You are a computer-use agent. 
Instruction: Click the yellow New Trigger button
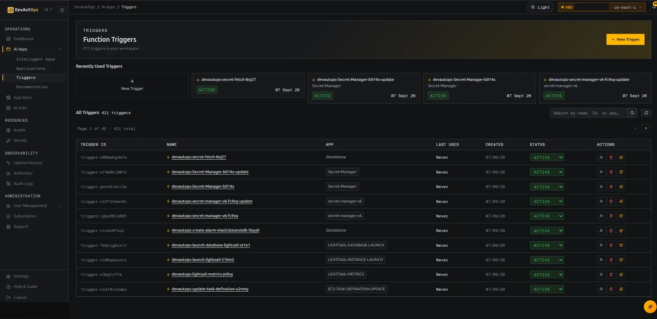point(625,39)
